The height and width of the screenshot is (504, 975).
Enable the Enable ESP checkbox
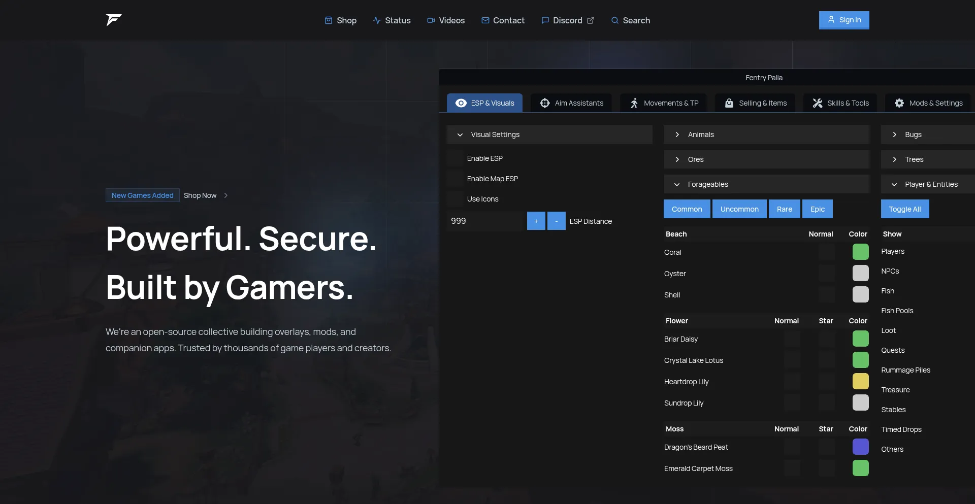456,158
